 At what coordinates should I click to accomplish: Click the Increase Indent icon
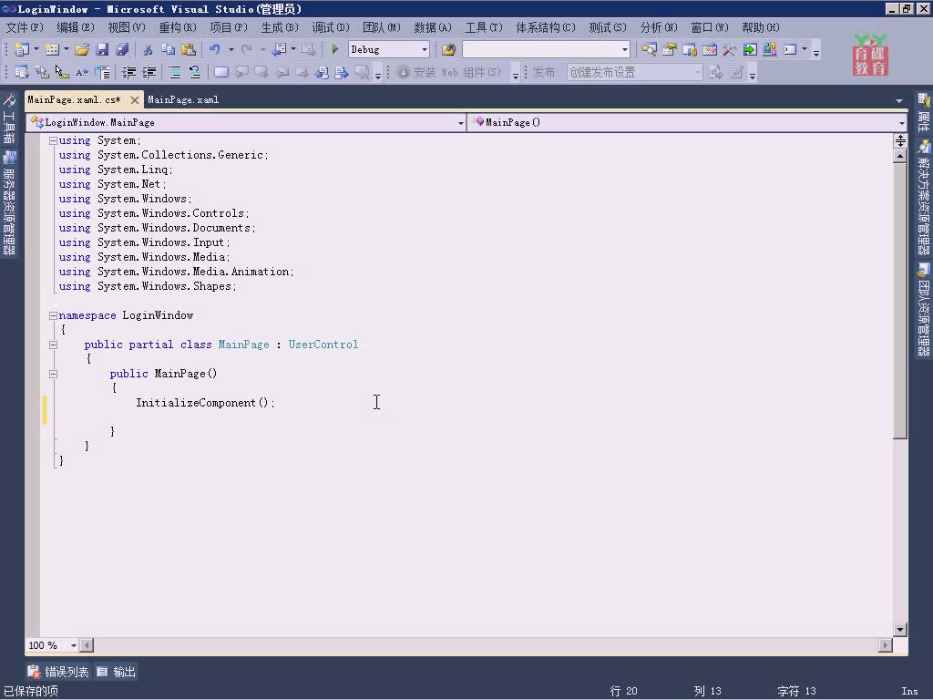pyautogui.click(x=149, y=73)
